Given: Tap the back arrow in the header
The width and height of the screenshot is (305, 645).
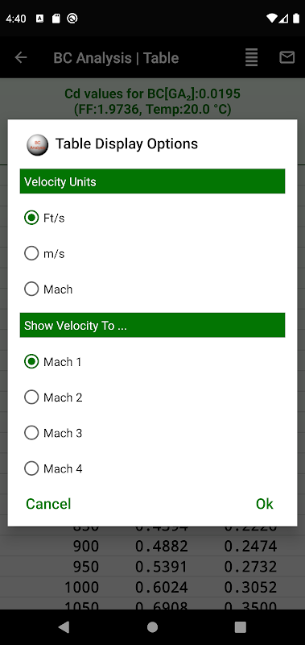Looking at the screenshot, I should (21, 57).
